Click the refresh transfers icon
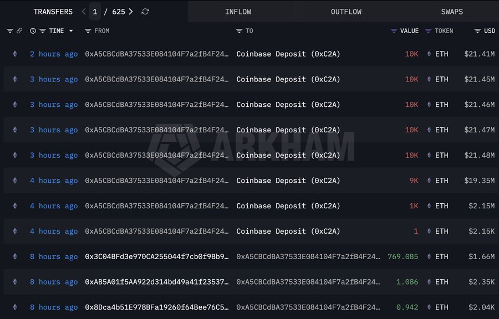This screenshot has width=499, height=319. coord(145,12)
